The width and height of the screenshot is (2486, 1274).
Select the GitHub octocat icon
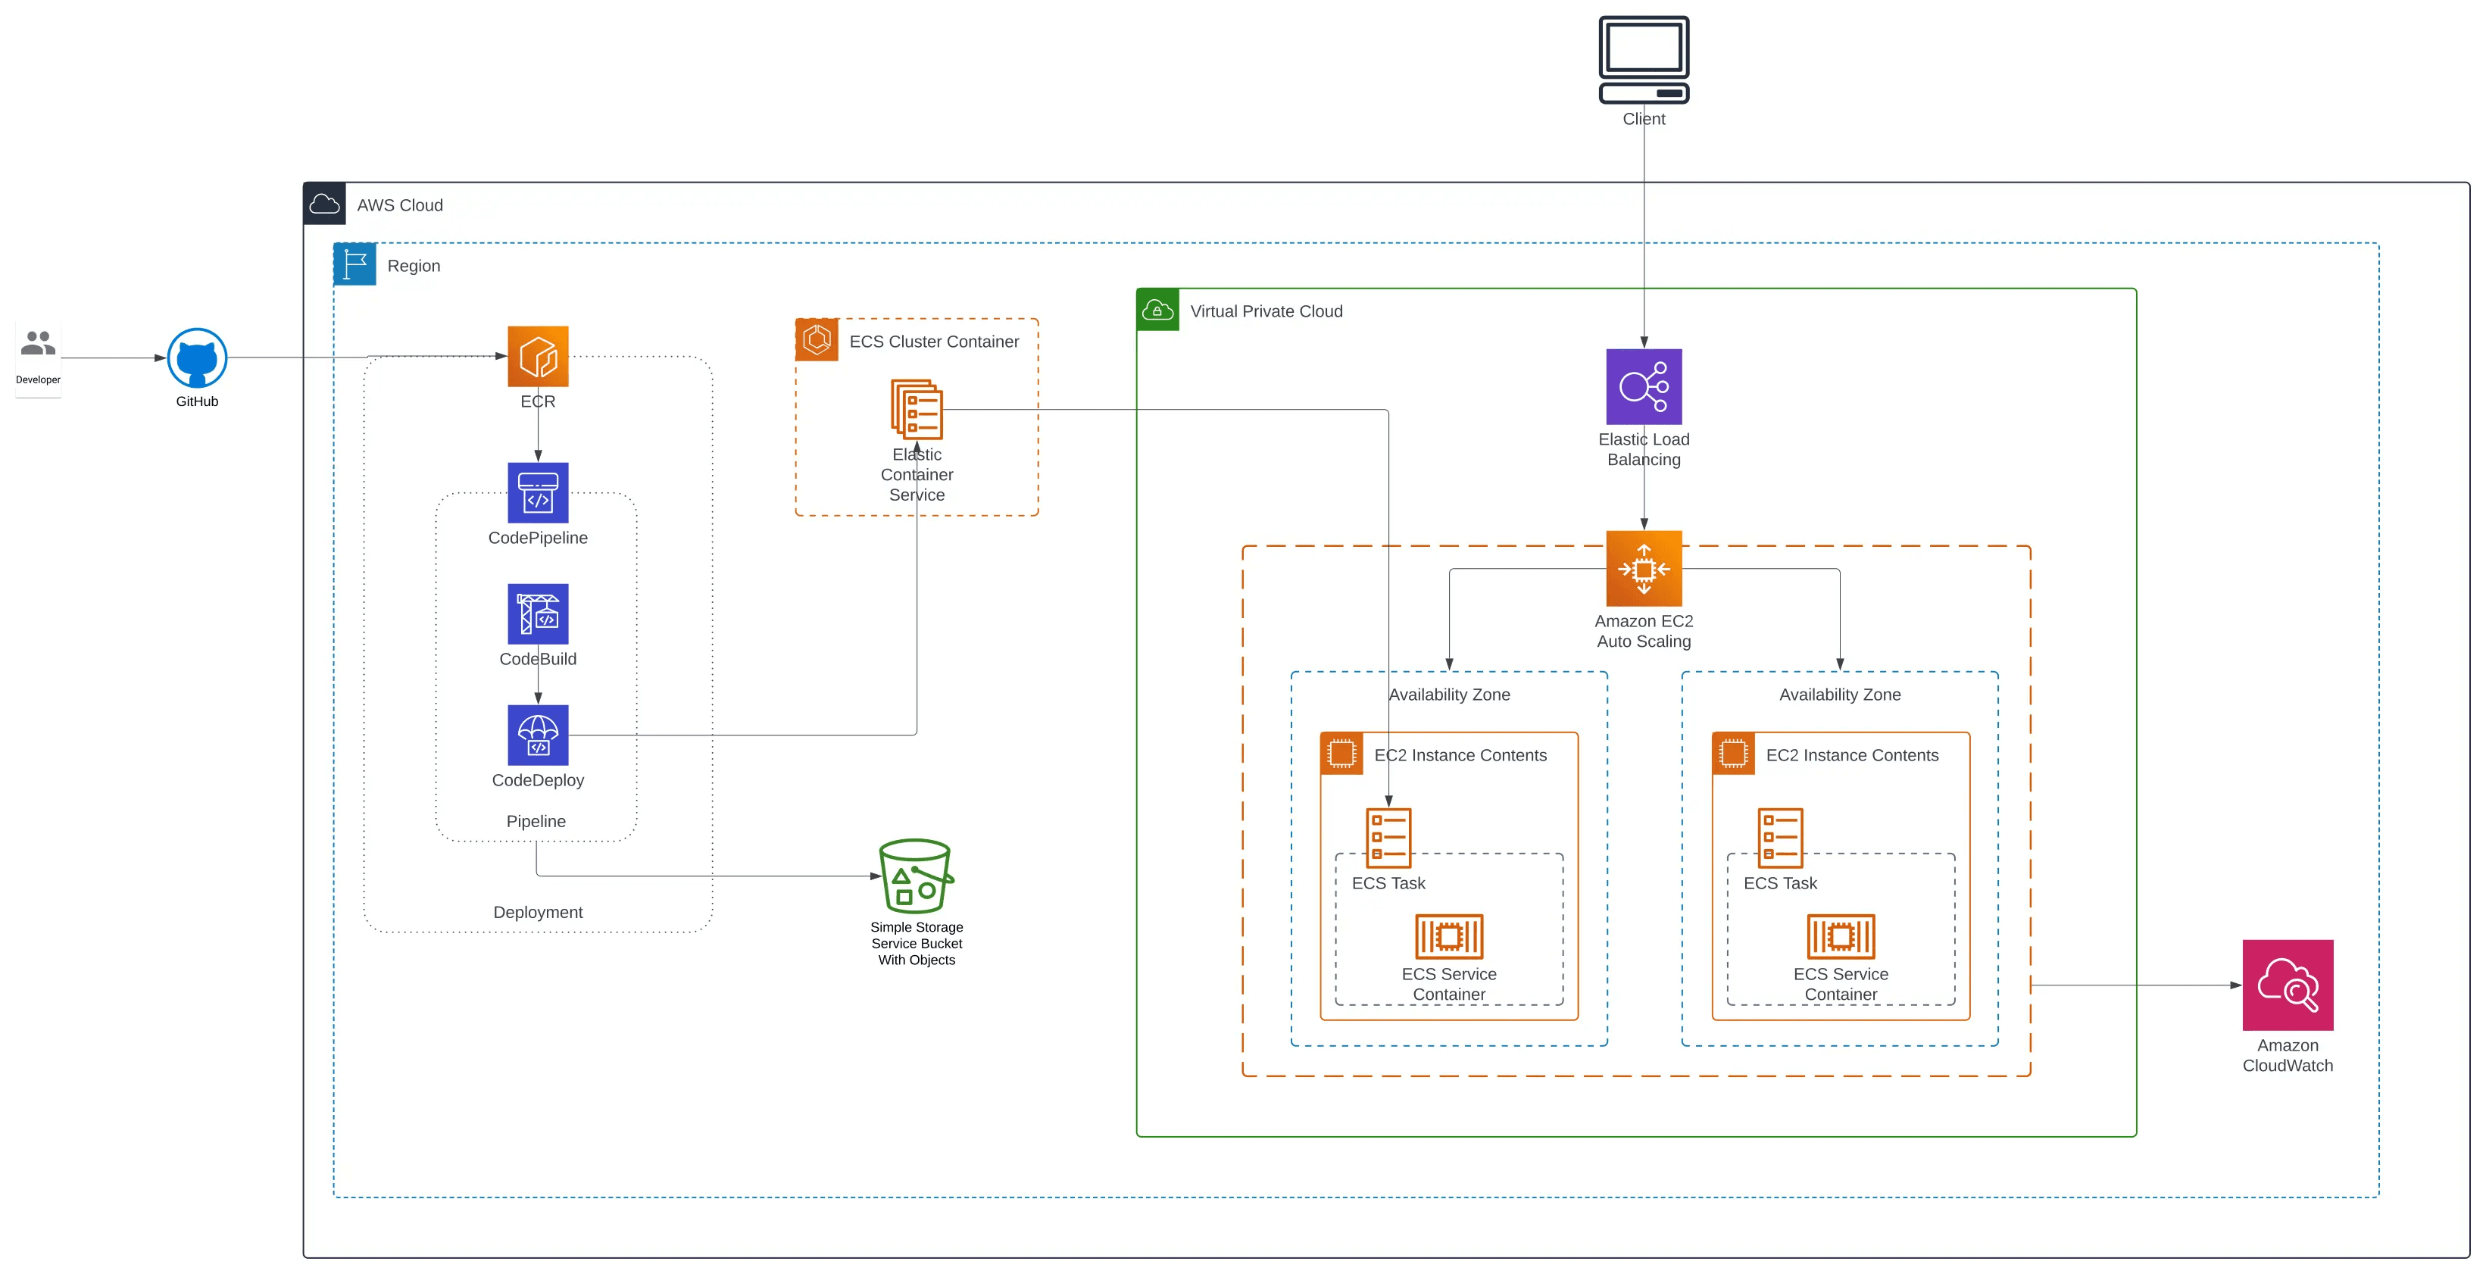197,358
